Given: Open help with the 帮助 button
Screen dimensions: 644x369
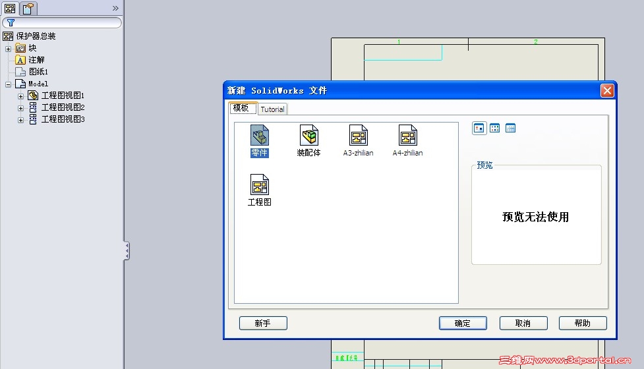Looking at the screenshot, I should [583, 323].
